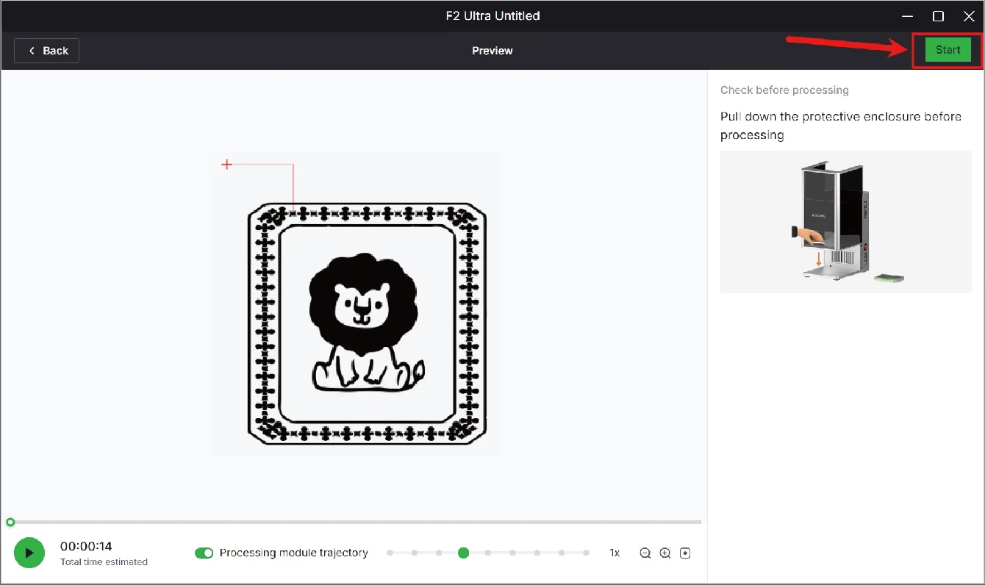Set the speed slider to its first dot
Image resolution: width=985 pixels, height=585 pixels.
click(390, 553)
